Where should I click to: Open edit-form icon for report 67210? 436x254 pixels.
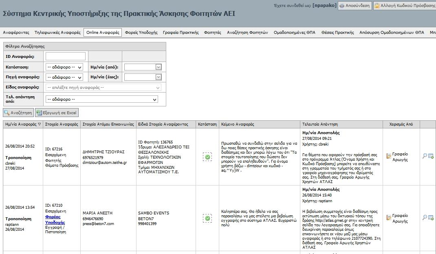431,218
